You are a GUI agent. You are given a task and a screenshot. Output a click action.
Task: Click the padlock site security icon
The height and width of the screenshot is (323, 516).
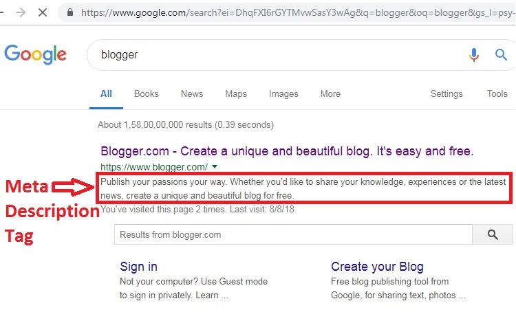69,12
